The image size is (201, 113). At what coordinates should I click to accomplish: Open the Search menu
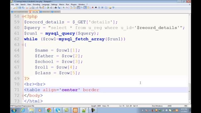point(23,4)
